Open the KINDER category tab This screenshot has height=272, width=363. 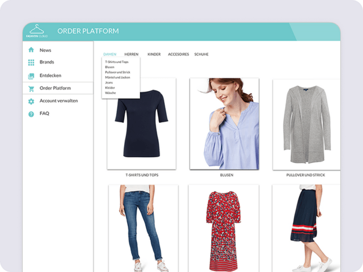154,54
